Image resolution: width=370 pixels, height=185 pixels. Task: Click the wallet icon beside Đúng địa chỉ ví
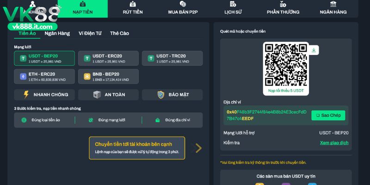tap(158, 120)
